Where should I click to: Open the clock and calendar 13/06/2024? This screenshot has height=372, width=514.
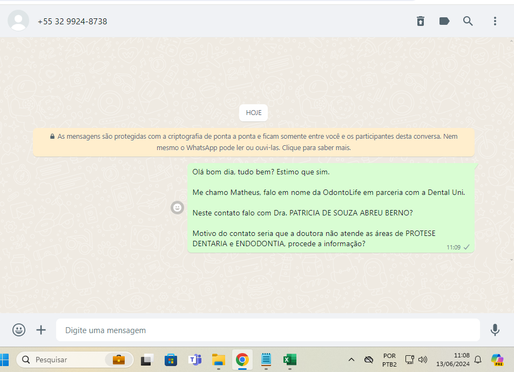point(452,360)
